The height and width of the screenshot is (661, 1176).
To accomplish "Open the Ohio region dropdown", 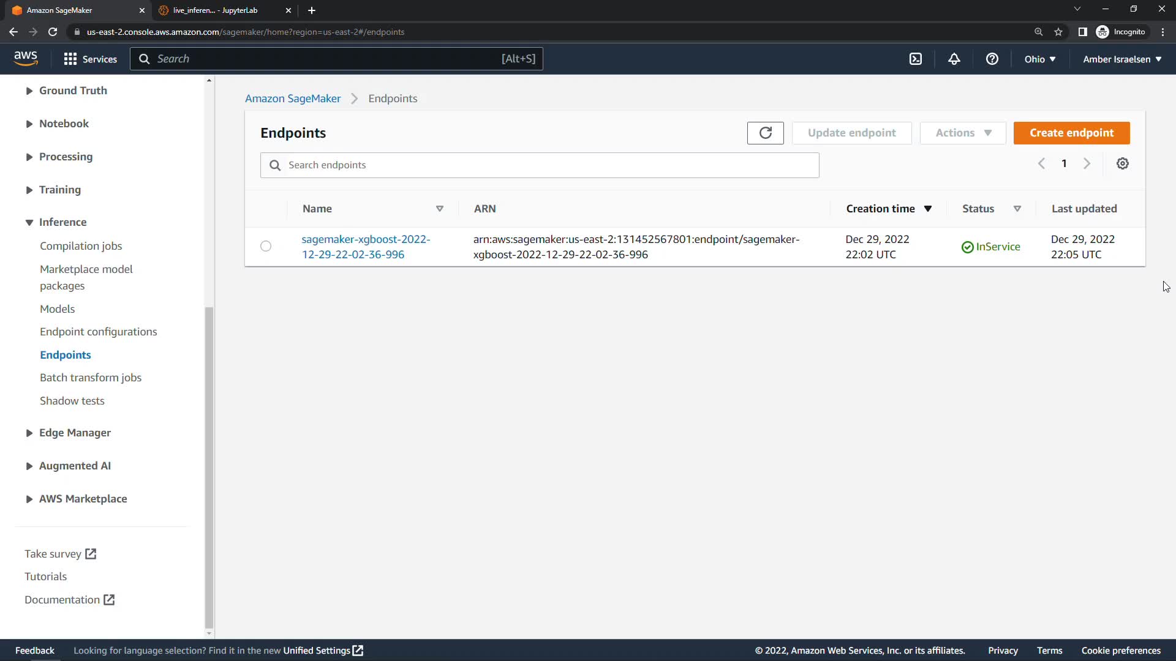I will [1039, 59].
